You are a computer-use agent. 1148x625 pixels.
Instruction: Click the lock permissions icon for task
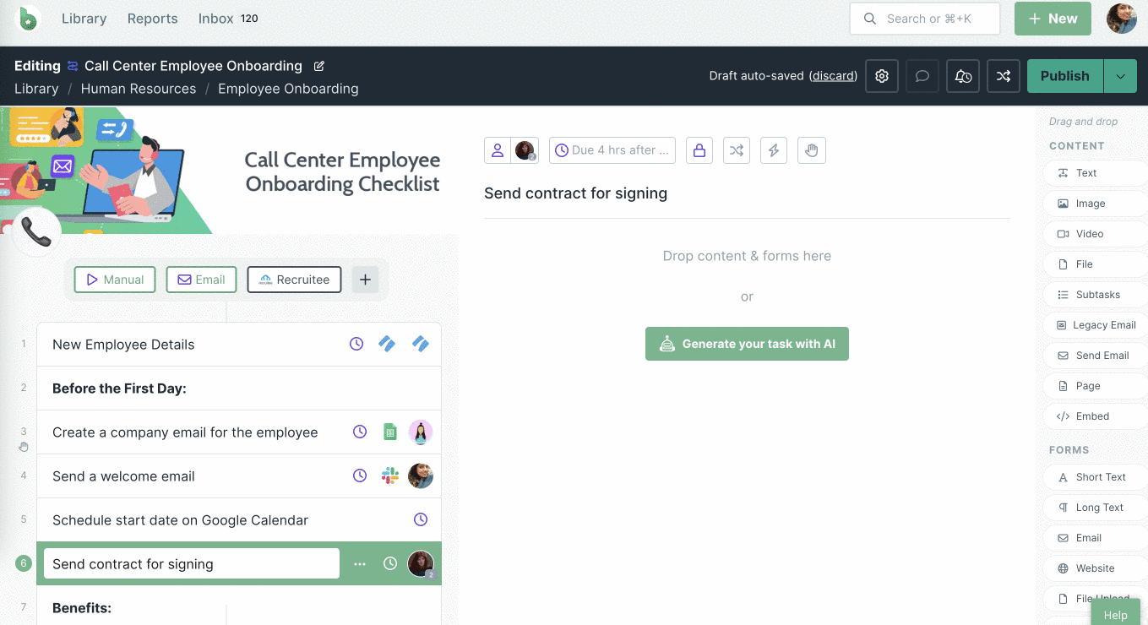(699, 150)
